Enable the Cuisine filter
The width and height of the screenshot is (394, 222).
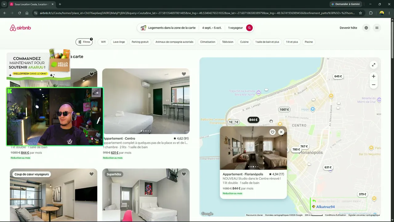click(244, 42)
